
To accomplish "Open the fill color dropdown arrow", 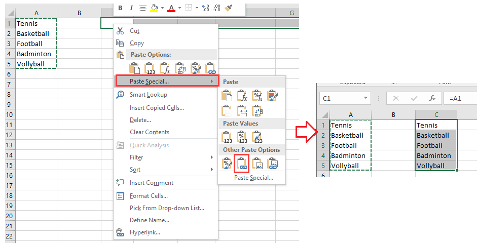I will (x=162, y=8).
